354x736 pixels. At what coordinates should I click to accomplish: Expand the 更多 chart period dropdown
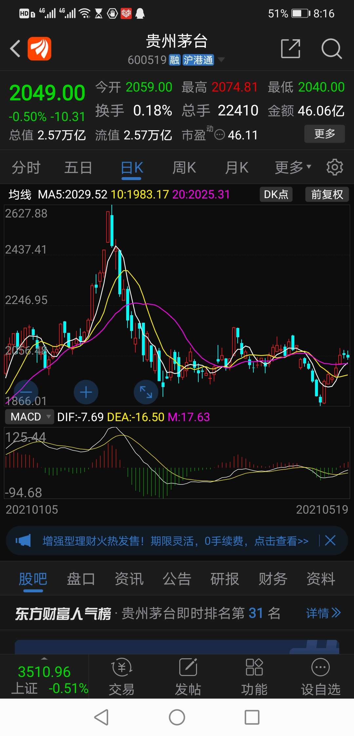coord(293,168)
